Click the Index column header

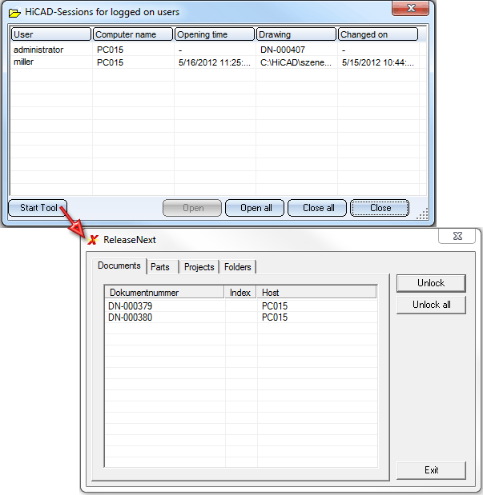240,293
